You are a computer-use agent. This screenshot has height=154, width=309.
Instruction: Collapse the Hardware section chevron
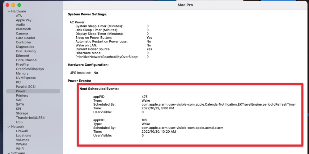(x=9, y=12)
